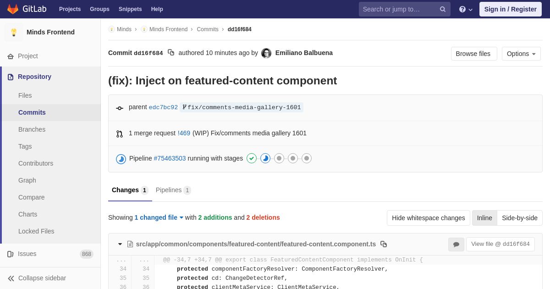Image resolution: width=550 pixels, height=289 pixels.
Task: Click View file @ dd16f684 button
Action: (x=500, y=244)
